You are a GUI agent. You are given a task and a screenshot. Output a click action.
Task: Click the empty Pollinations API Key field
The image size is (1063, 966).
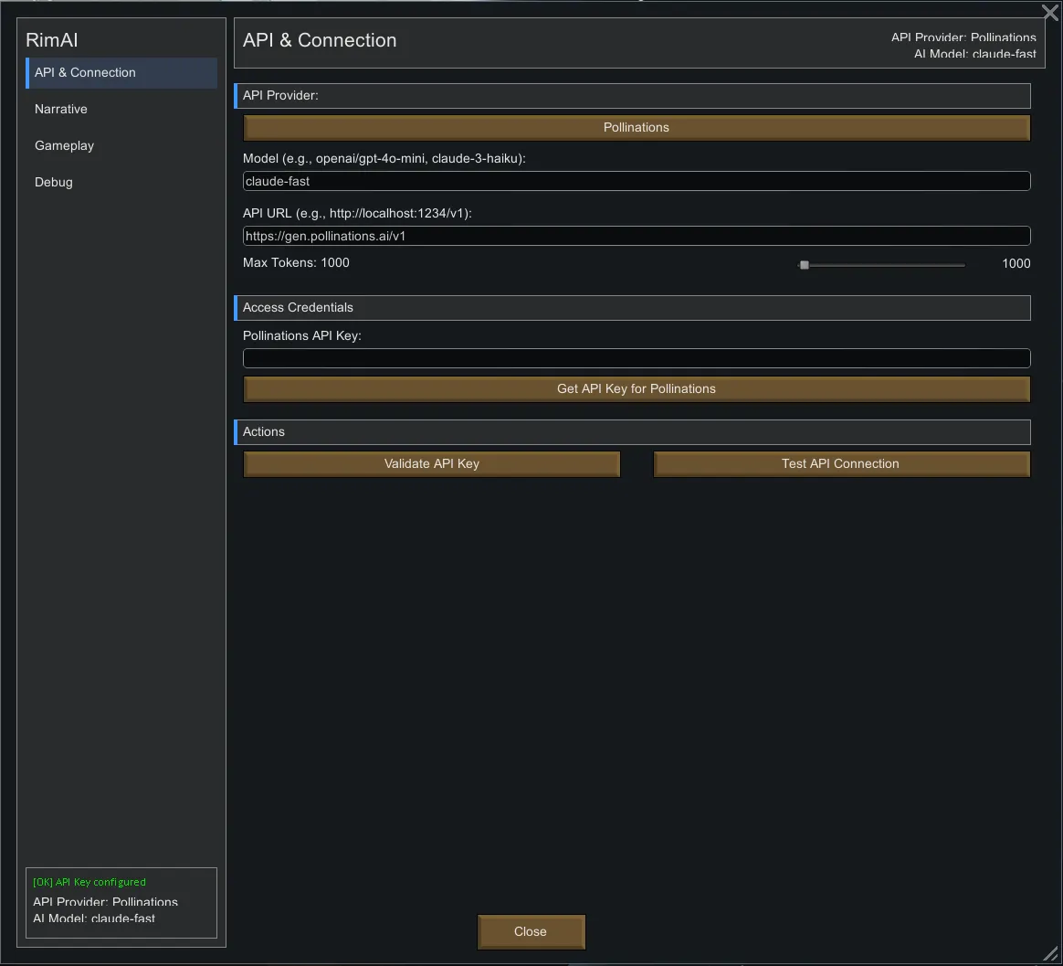coord(637,358)
